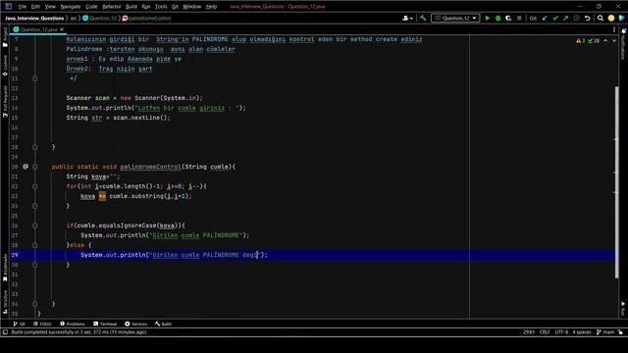Toggle read-only lock icon in status bar

620,332
